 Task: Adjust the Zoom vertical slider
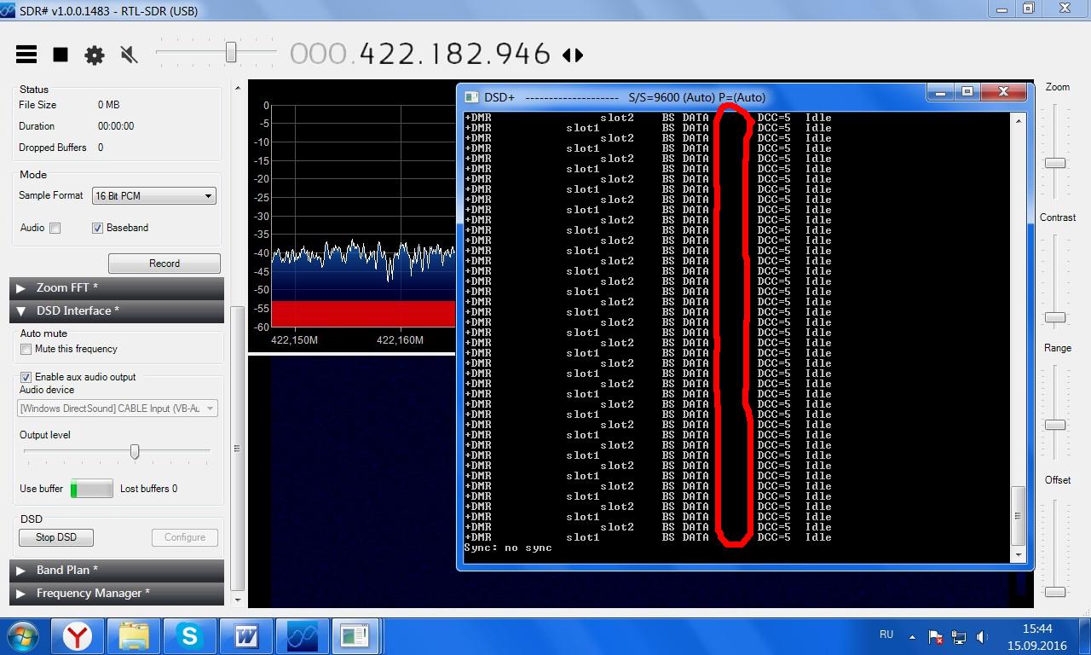(1055, 163)
